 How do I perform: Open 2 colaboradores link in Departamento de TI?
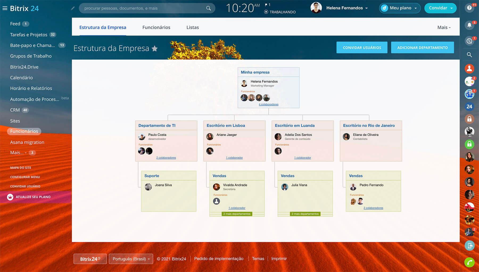(x=166, y=158)
